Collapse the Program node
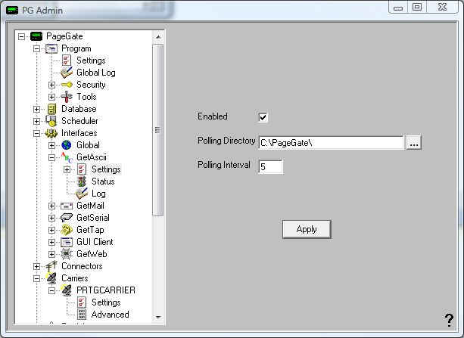Screen dimensions: 464x338 [x=36, y=48]
